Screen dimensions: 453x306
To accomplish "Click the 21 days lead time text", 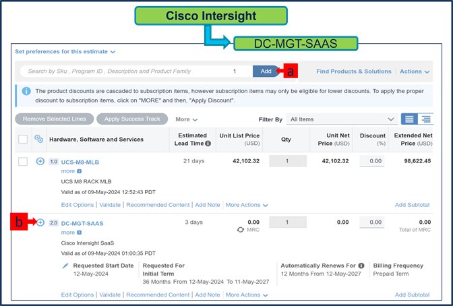I will point(194,161).
